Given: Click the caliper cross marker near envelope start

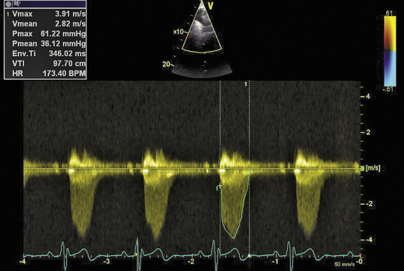Looking at the screenshot, I should click(220, 186).
